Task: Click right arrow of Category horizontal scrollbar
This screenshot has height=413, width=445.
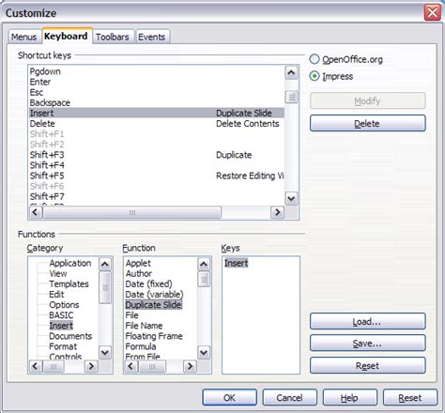Action: pyautogui.click(x=91, y=366)
